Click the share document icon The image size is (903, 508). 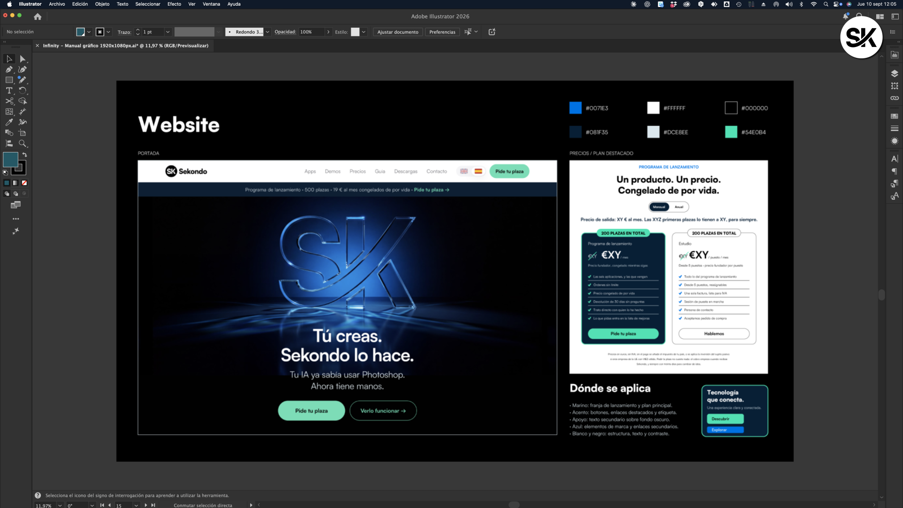[492, 32]
